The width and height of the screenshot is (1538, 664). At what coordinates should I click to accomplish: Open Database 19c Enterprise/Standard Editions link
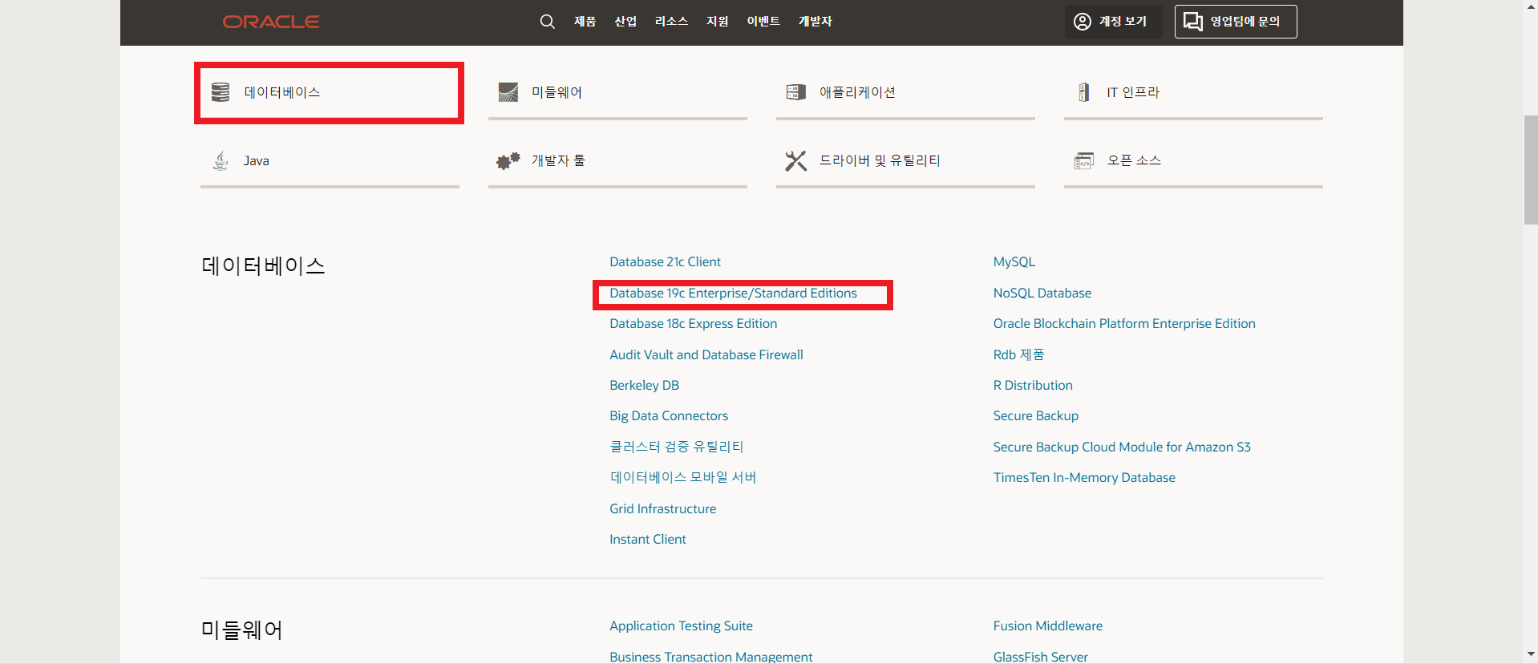click(733, 294)
